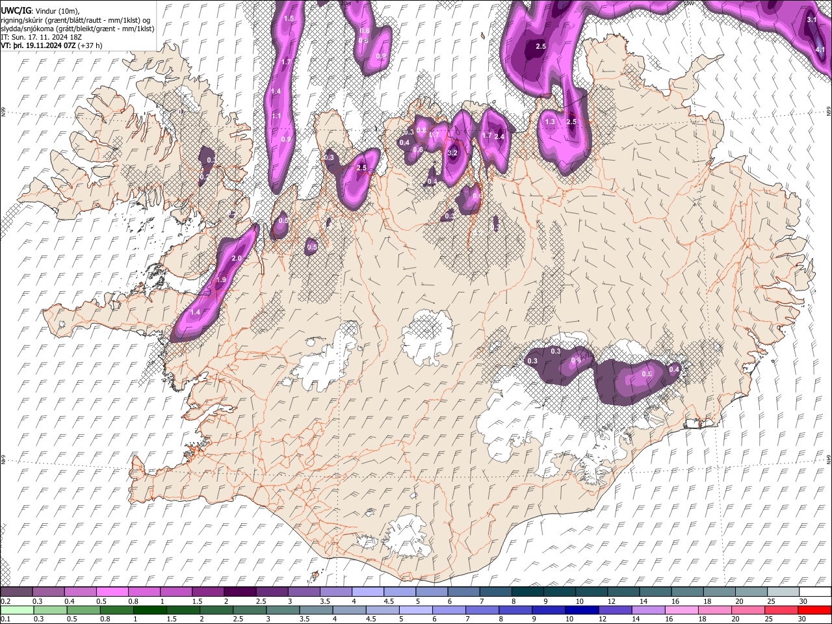Click the 2.0 value on the western band

tap(237, 259)
